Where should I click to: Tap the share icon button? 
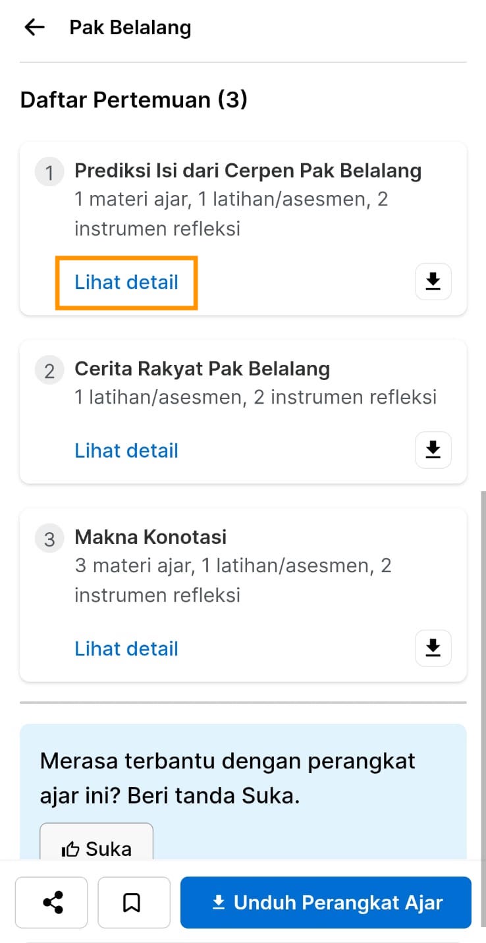(x=51, y=902)
